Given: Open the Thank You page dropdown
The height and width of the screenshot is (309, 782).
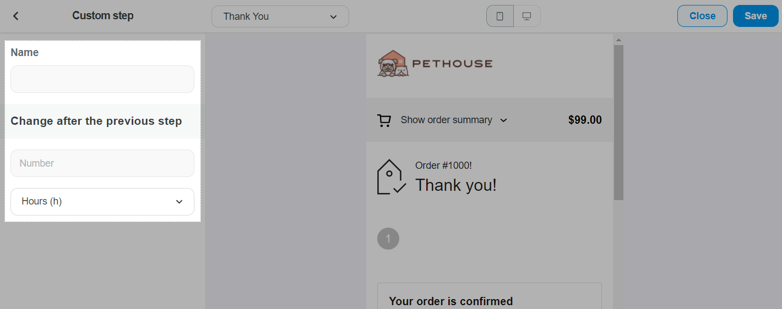Looking at the screenshot, I should pos(280,16).
